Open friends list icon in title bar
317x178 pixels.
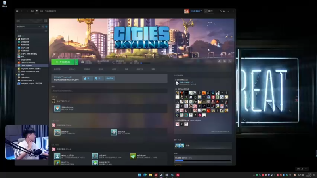click(220, 11)
